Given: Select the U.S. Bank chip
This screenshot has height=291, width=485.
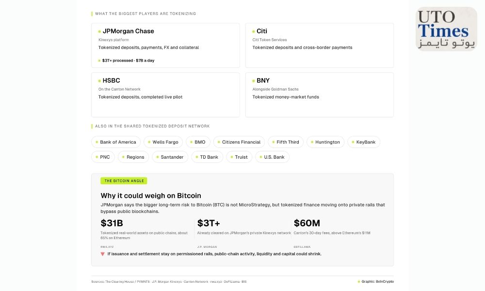Looking at the screenshot, I should tap(272, 157).
